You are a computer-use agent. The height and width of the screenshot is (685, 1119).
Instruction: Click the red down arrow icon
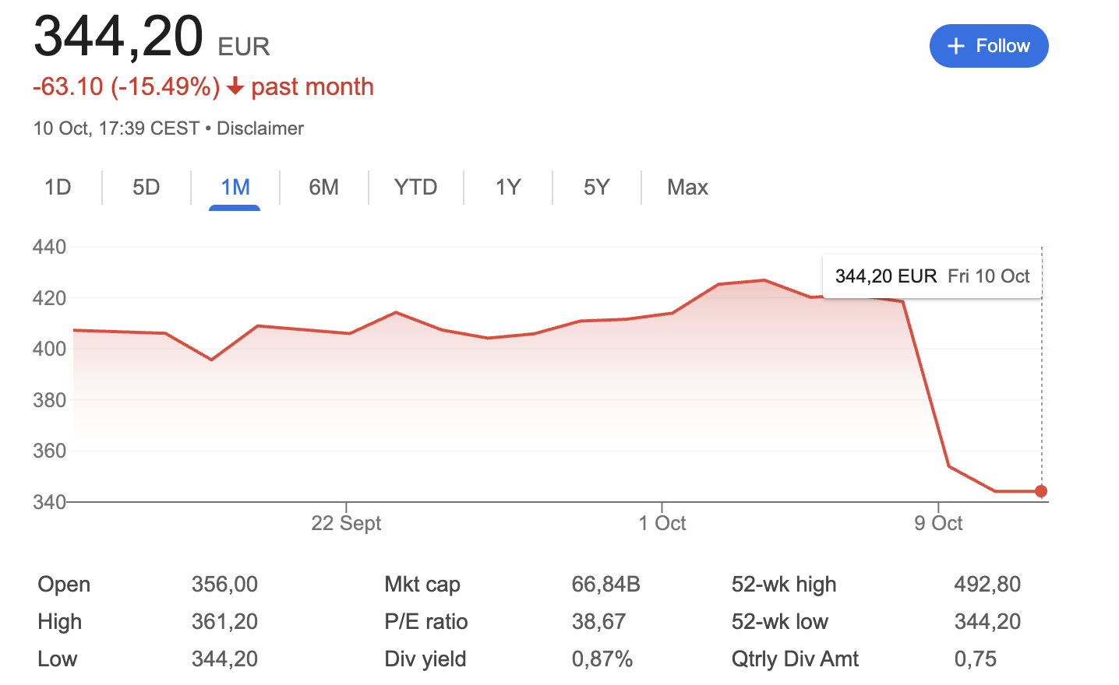235,87
